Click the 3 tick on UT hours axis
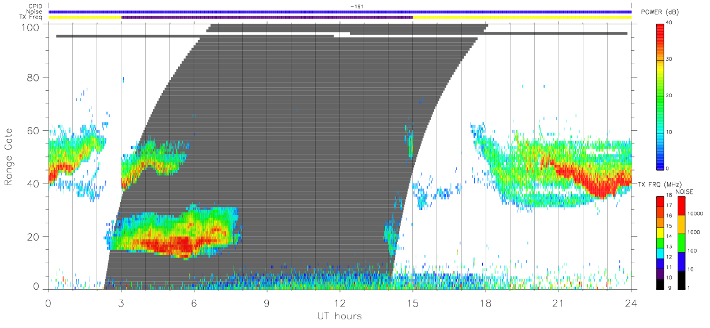This screenshot has width=710, height=328. tap(121, 303)
